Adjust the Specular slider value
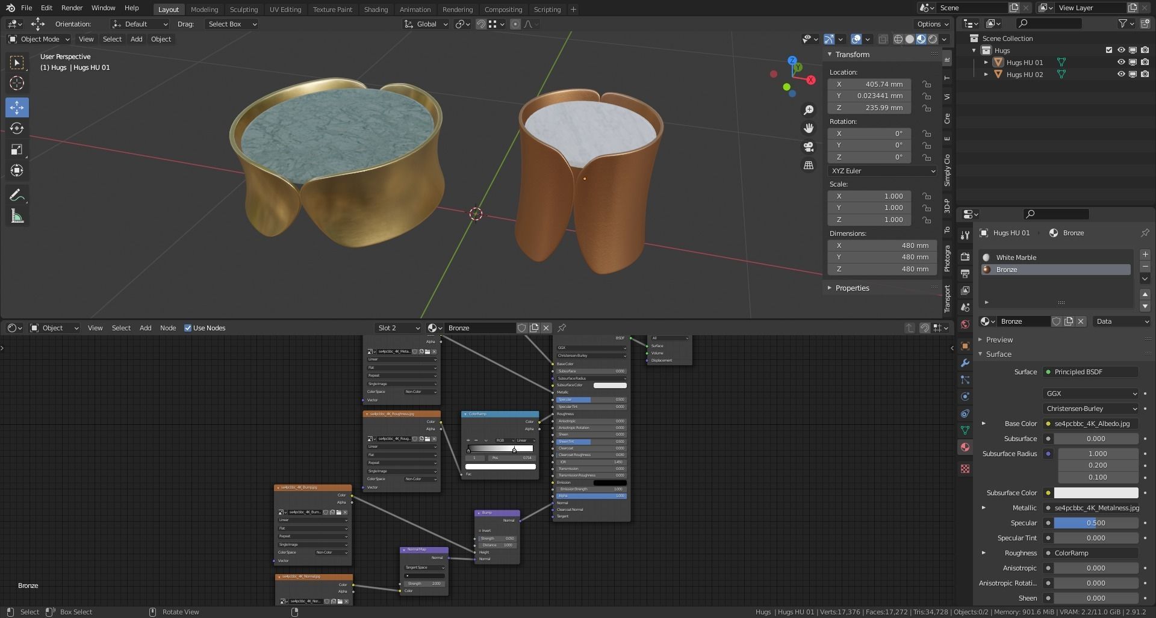Viewport: 1156px width, 618px height. coord(1096,523)
